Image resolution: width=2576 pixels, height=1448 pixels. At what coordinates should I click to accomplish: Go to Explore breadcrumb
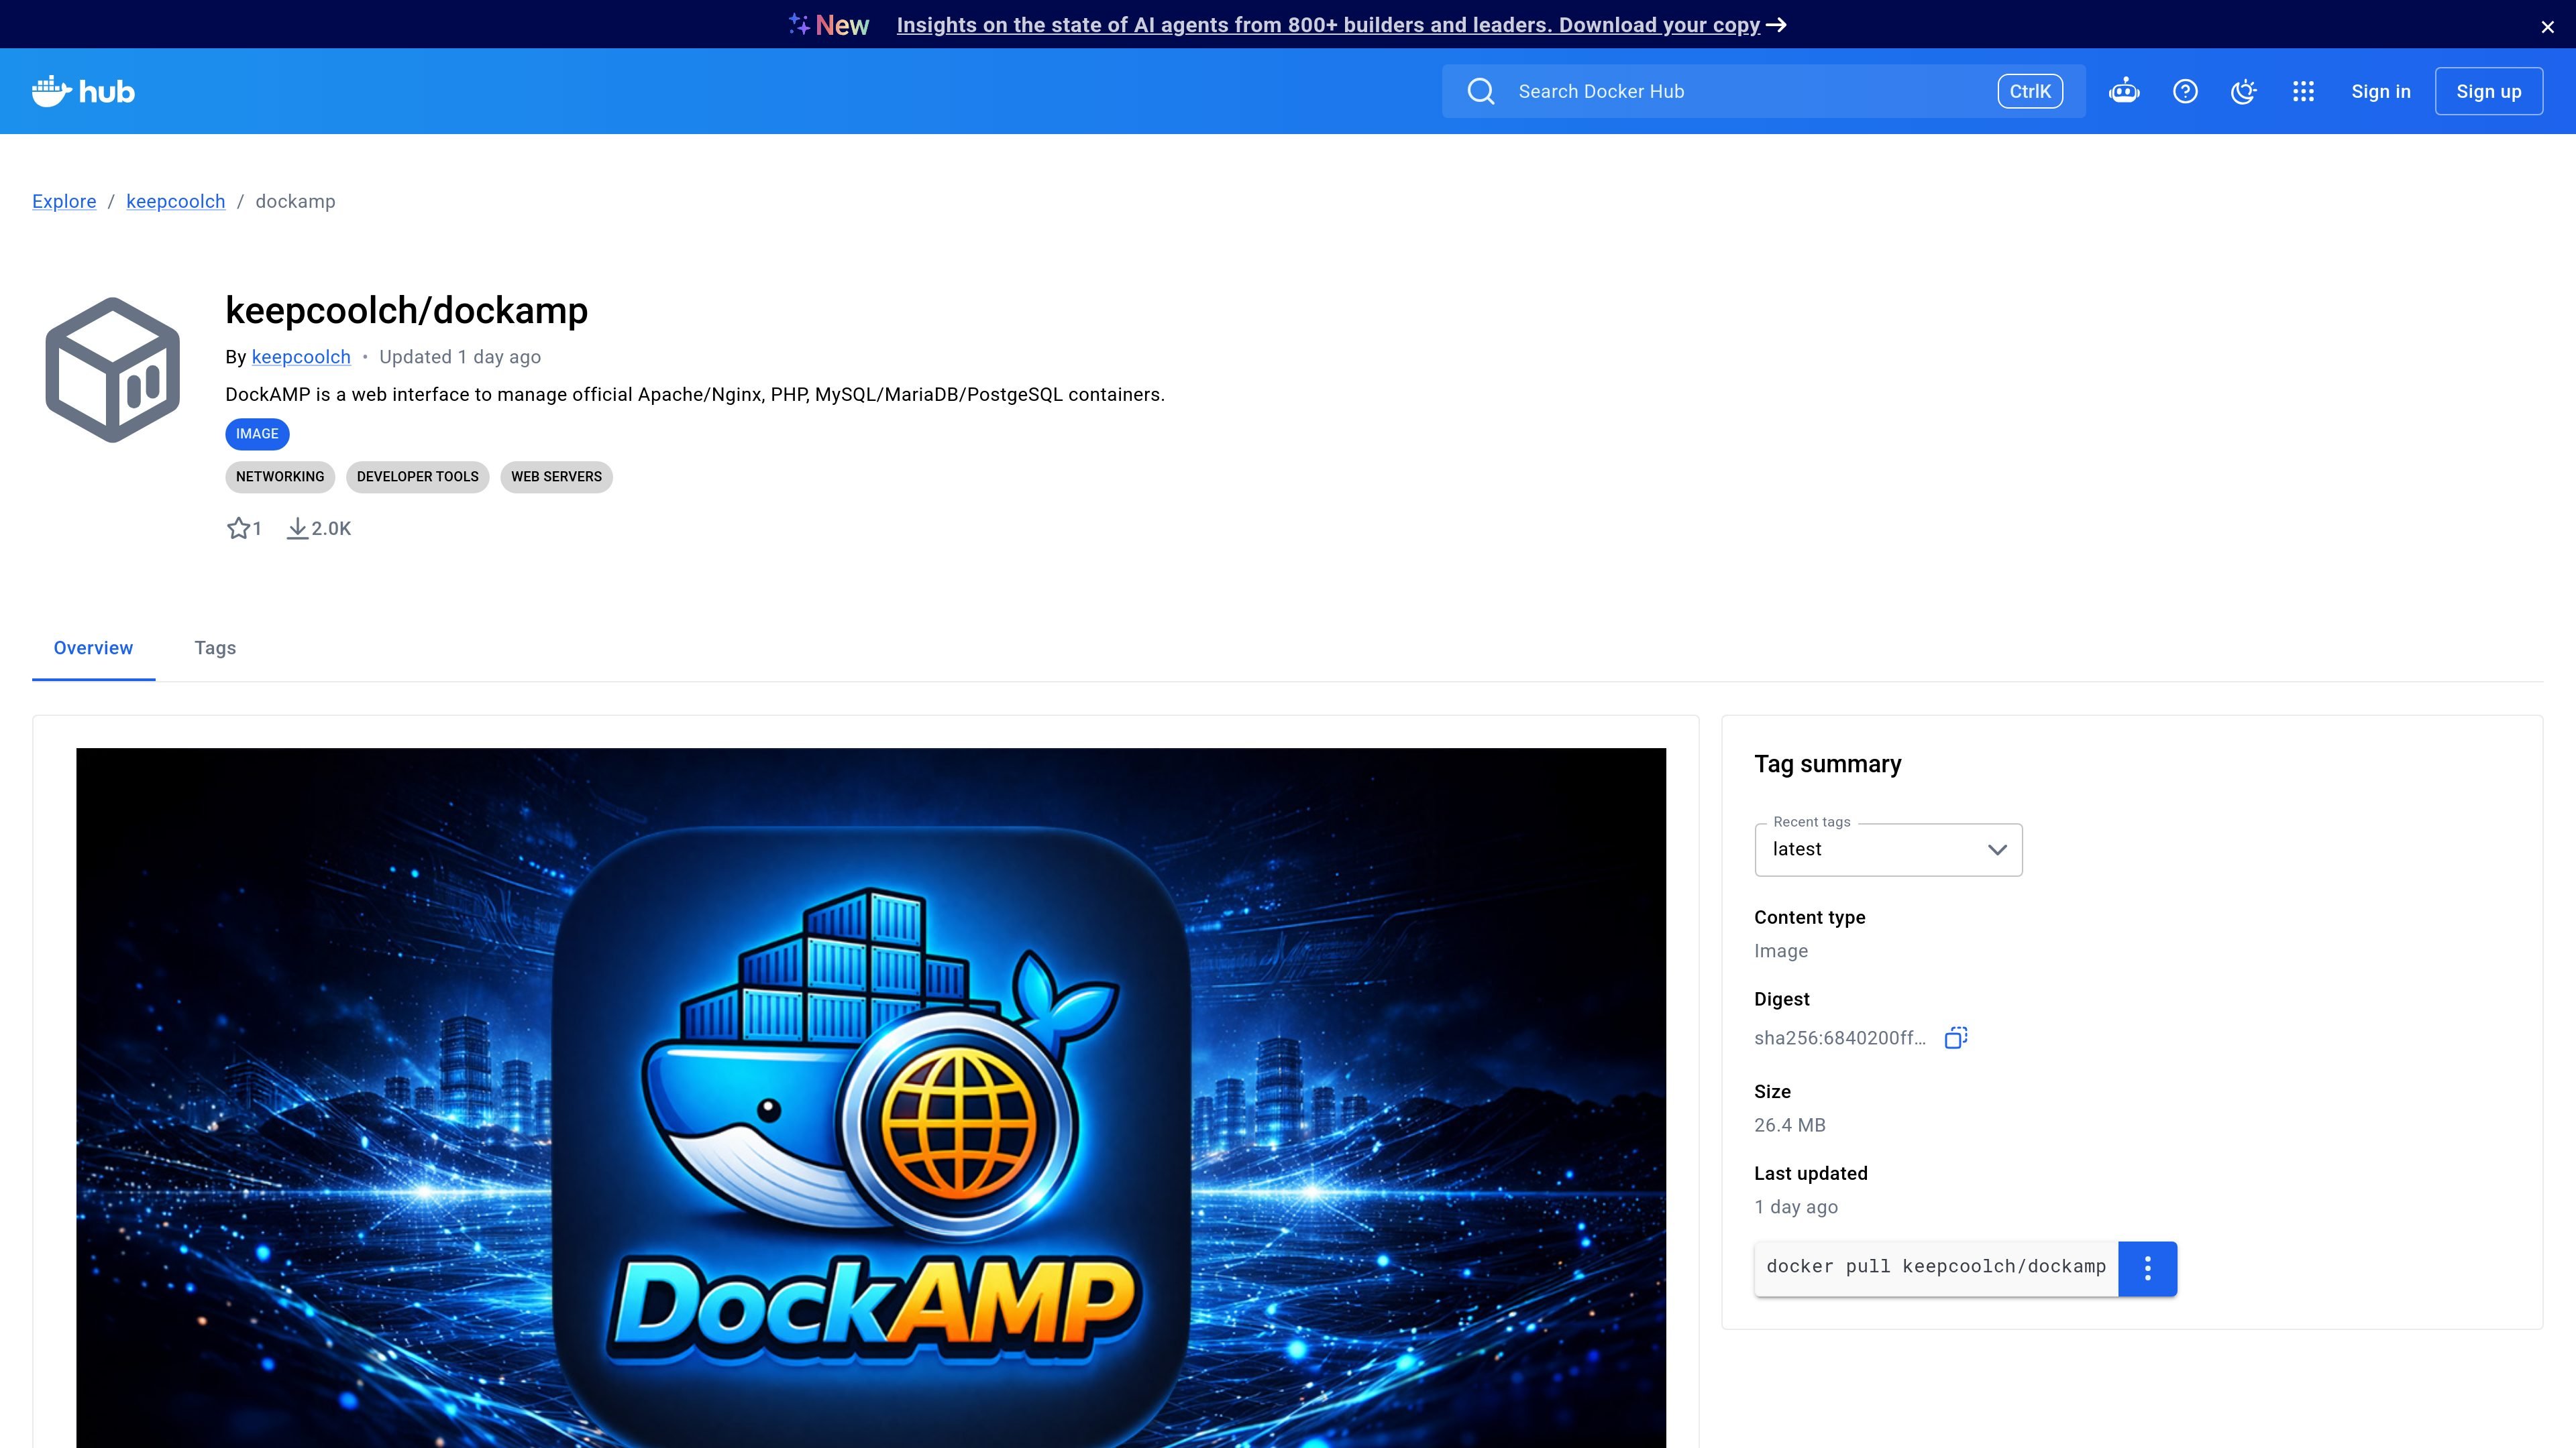[x=64, y=201]
